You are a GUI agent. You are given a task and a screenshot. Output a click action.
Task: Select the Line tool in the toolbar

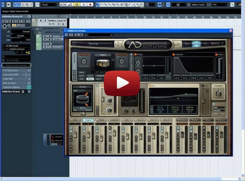pyautogui.click(x=134, y=5)
